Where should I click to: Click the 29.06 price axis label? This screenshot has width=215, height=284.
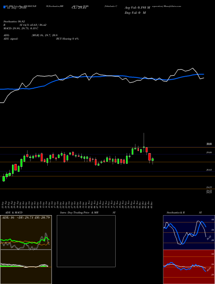click(x=209, y=153)
